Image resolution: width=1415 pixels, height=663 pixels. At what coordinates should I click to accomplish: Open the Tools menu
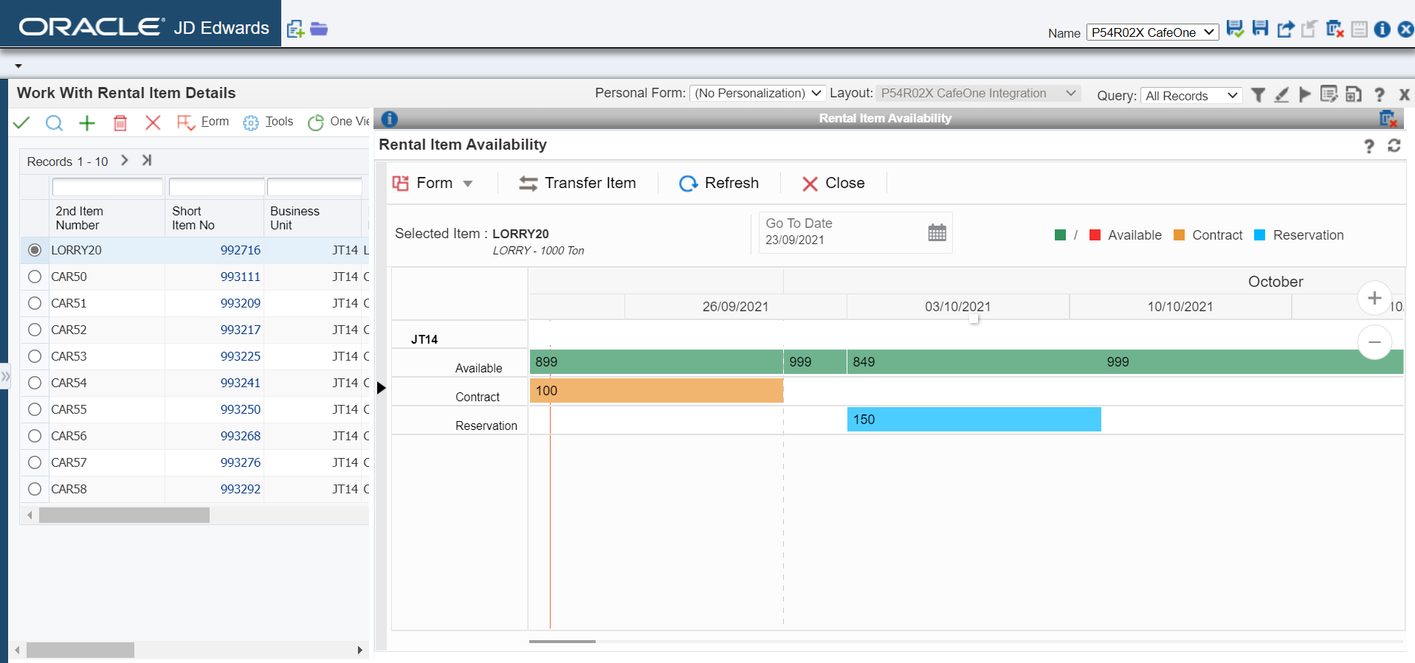pyautogui.click(x=269, y=122)
